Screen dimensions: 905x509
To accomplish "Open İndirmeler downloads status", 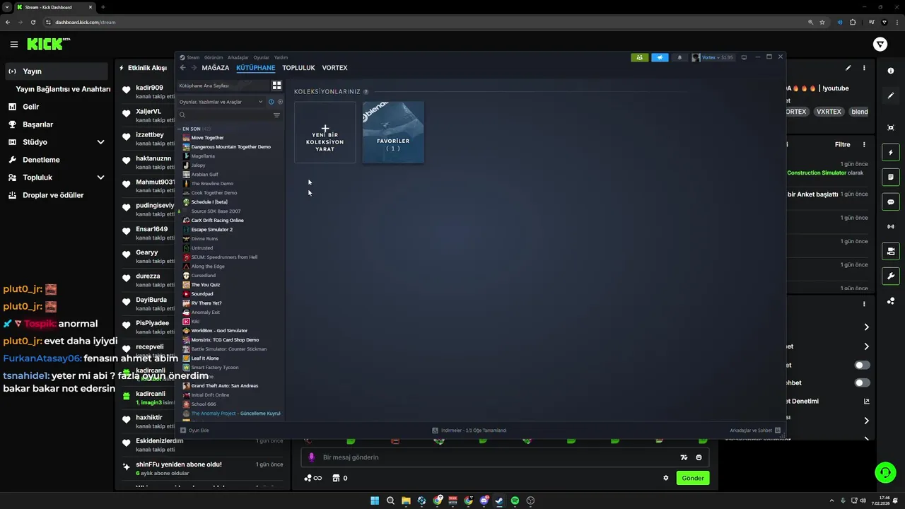I will 469,431.
